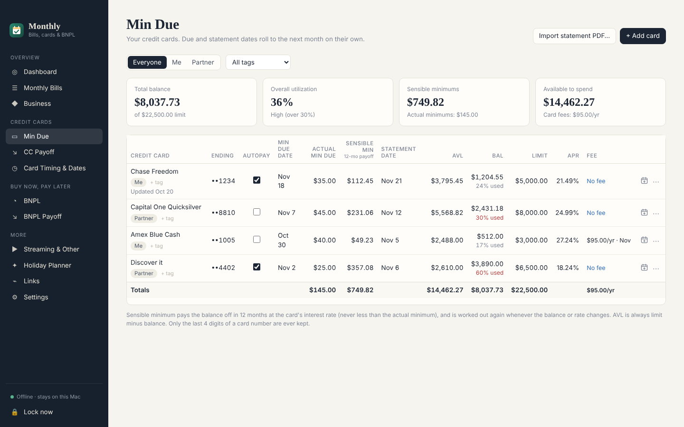Click the Monthly app logo icon
This screenshot has height=427, width=684.
click(x=17, y=30)
